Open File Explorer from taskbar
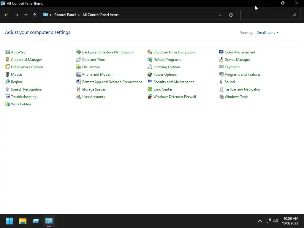The image size is (304, 228). click(23, 221)
